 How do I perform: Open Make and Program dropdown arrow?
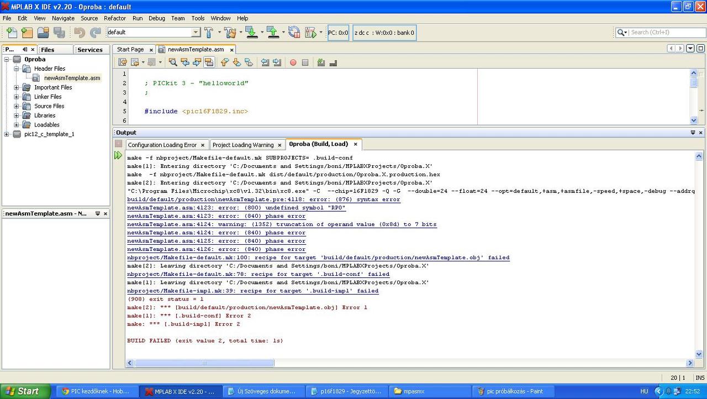[262, 33]
